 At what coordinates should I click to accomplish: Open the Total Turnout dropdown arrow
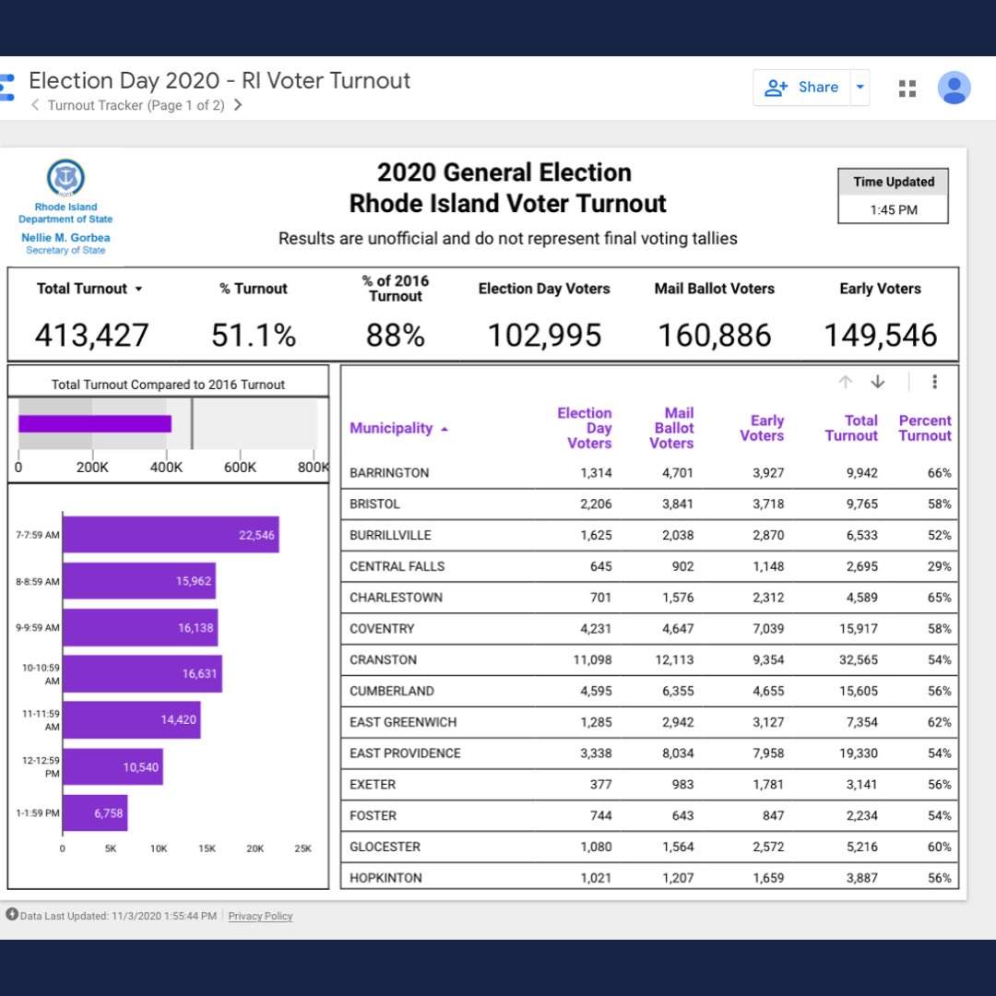(138, 289)
